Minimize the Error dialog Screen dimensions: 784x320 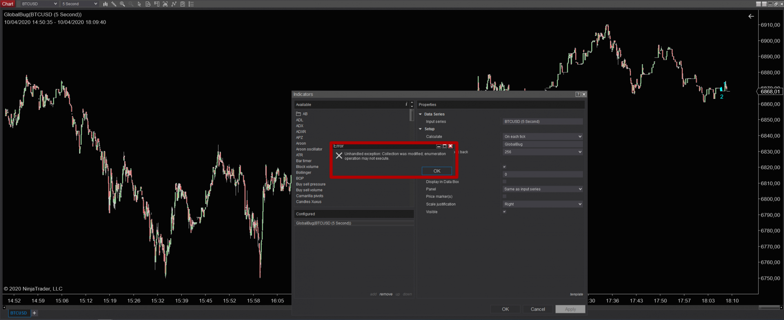[439, 146]
